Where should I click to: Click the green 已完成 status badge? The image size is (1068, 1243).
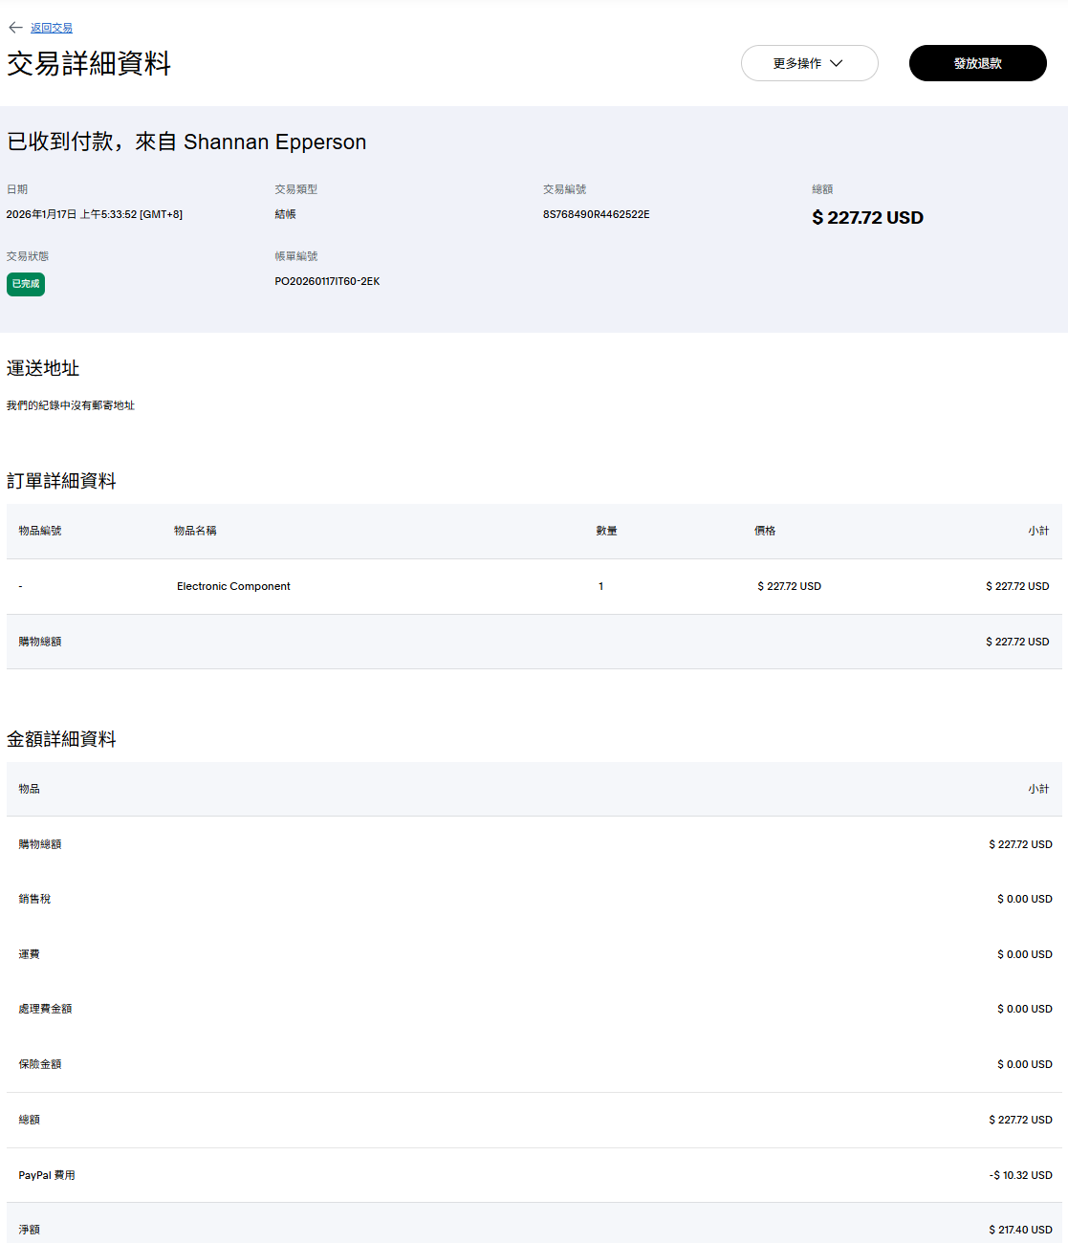coord(26,284)
